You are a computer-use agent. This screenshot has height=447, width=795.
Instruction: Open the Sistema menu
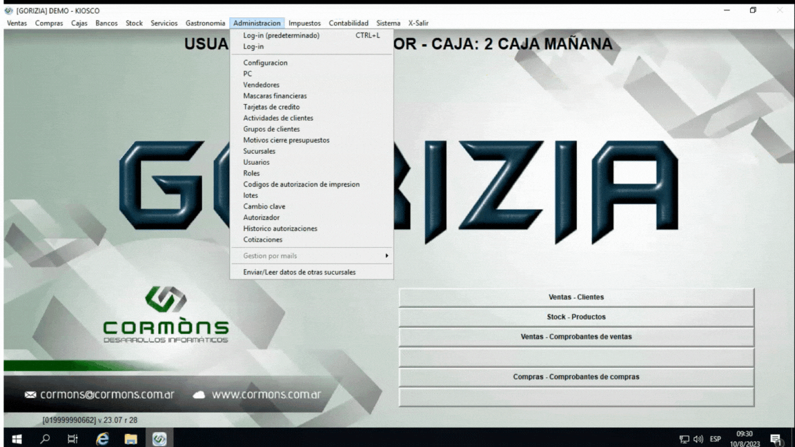point(389,23)
